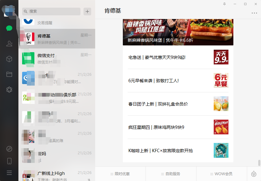Image resolution: width=261 pixels, height=181 pixels.
Task: Open the Favorites cube icon
Action: (9, 59)
